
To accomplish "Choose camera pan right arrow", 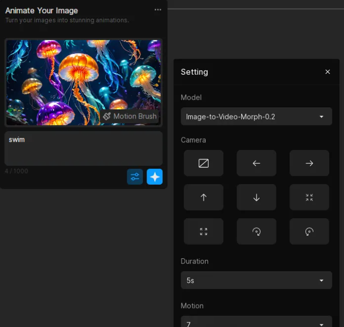I will coord(309,163).
